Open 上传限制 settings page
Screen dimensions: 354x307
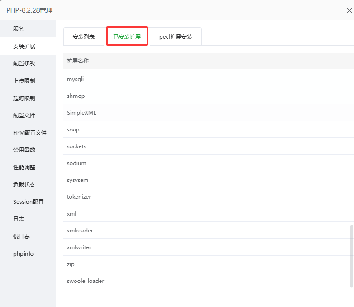click(x=24, y=81)
